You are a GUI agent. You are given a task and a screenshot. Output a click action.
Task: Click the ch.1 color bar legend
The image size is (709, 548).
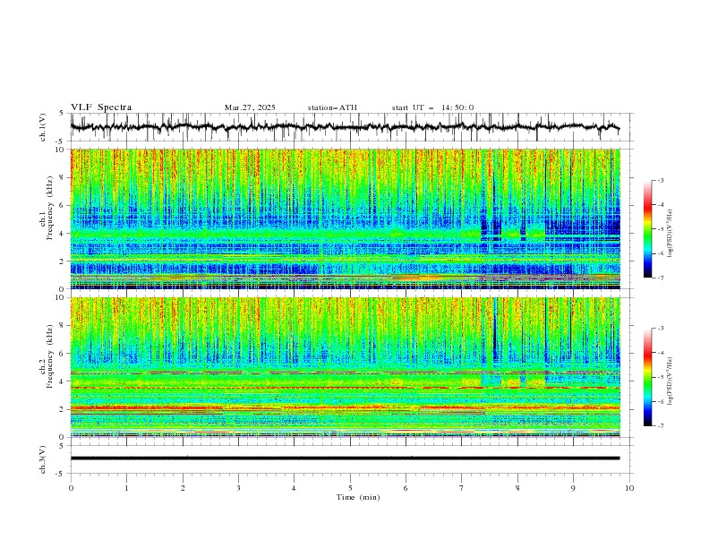click(648, 229)
